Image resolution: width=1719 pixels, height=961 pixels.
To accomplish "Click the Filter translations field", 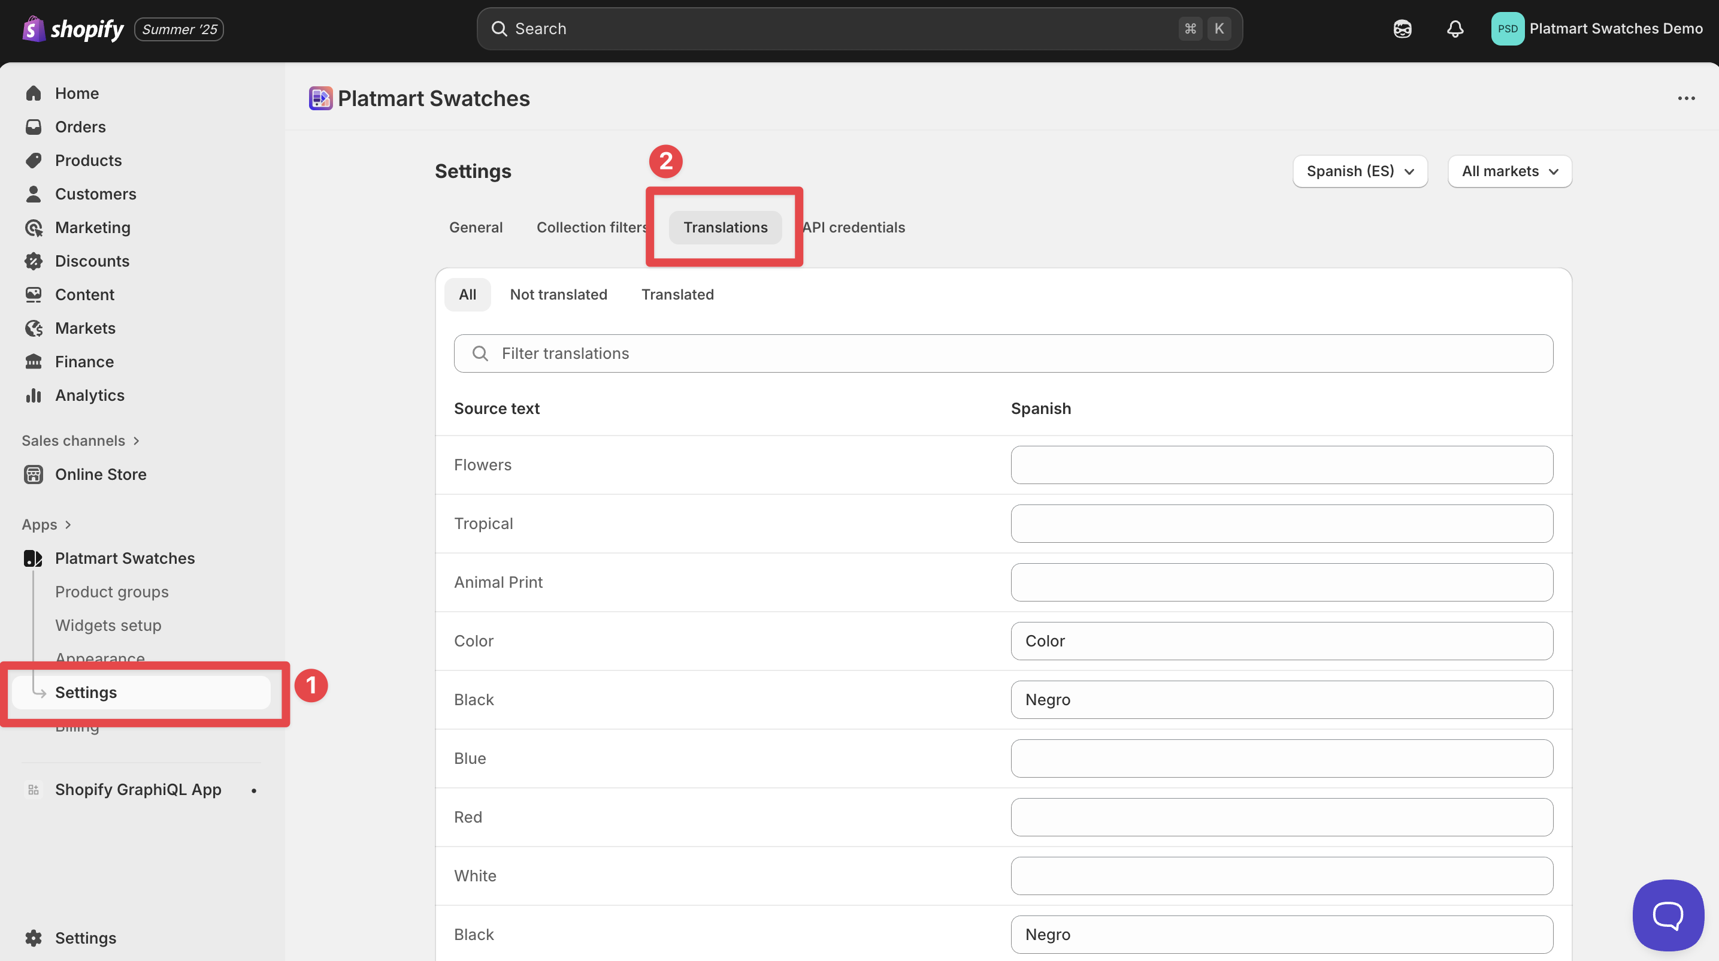I will click(x=1003, y=353).
